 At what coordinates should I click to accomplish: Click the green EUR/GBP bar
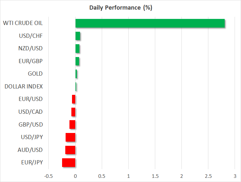[77, 61]
